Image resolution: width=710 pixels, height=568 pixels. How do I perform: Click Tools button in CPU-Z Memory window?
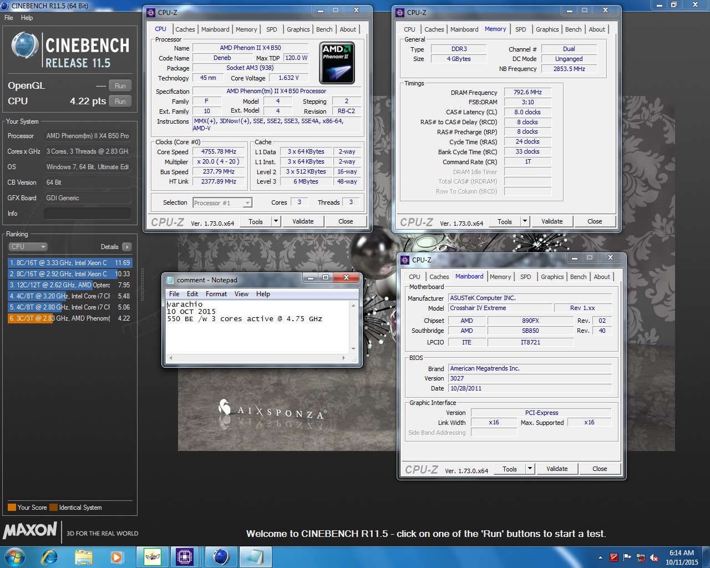coord(505,221)
